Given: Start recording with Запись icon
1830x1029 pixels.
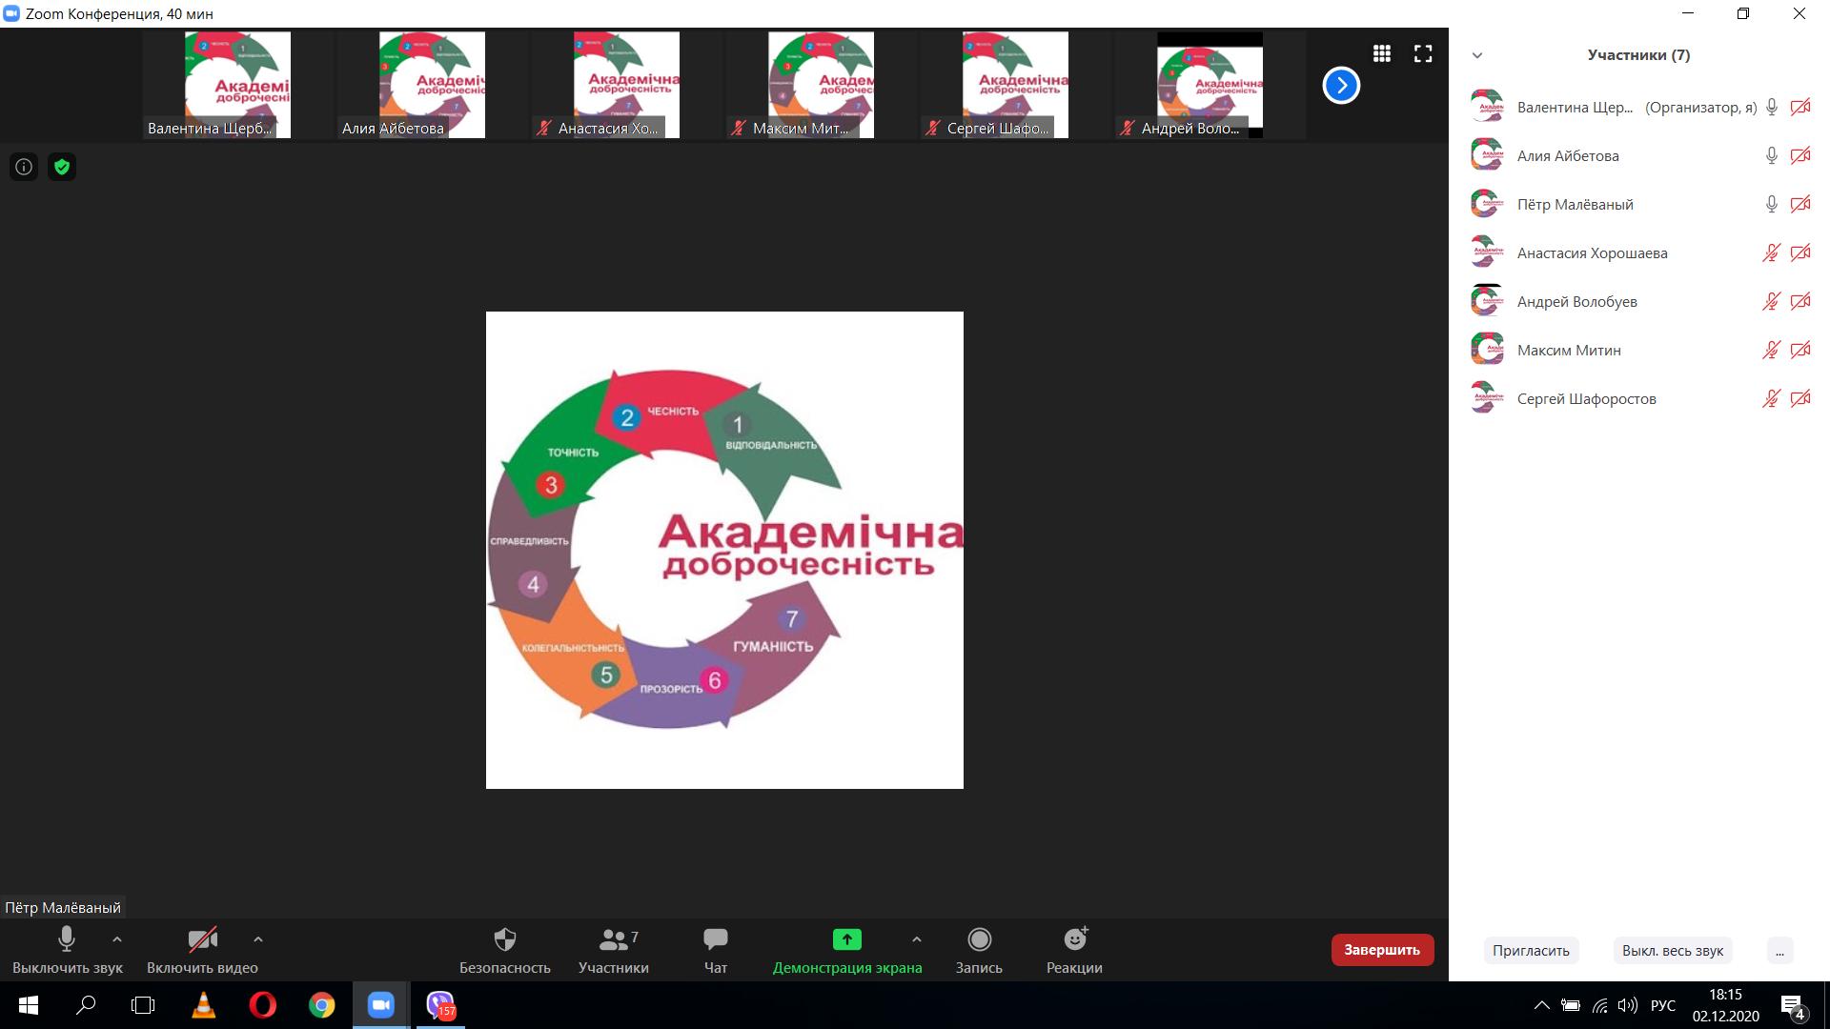Looking at the screenshot, I should [979, 940].
